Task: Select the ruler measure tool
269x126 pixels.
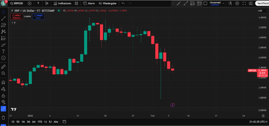Action: (x=3, y=67)
